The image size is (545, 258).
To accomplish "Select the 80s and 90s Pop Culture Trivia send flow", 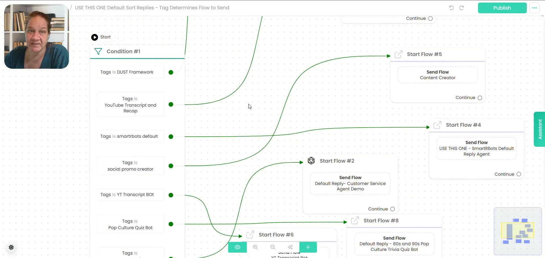I will pos(394,244).
